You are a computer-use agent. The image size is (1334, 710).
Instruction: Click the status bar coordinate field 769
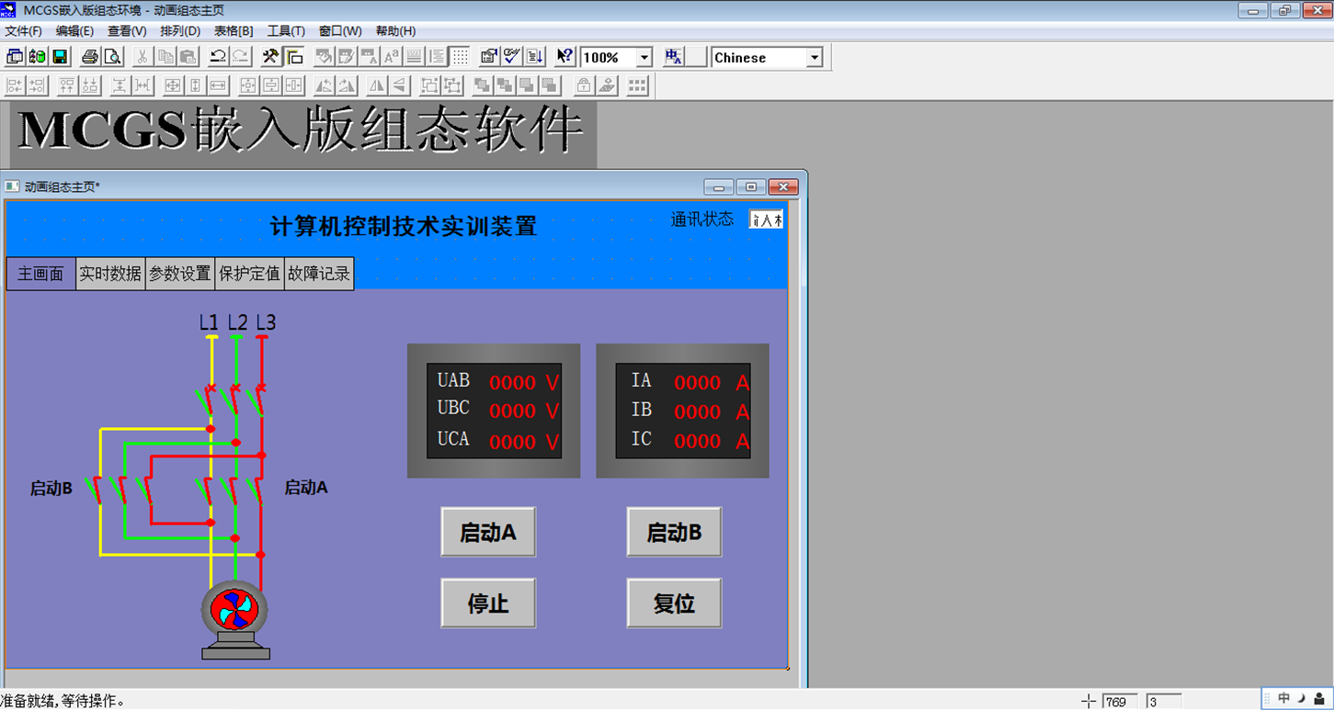click(x=1120, y=702)
